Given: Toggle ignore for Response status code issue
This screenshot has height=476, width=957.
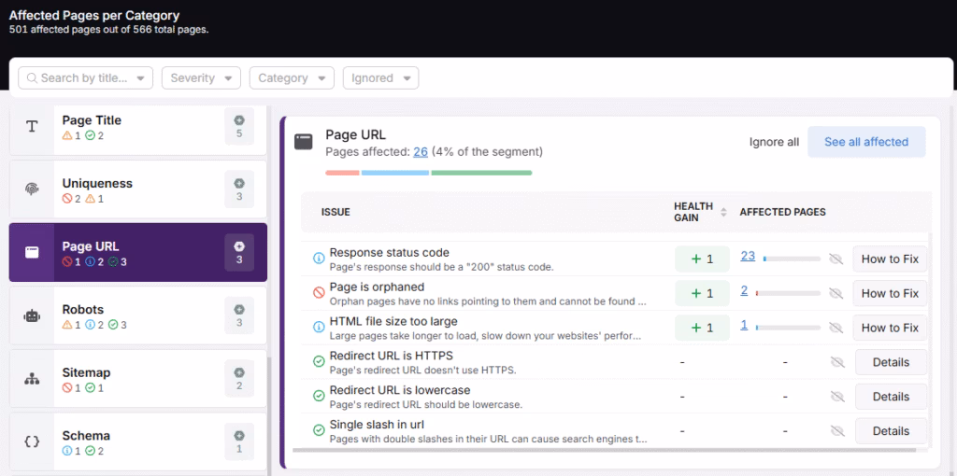Looking at the screenshot, I should point(836,259).
